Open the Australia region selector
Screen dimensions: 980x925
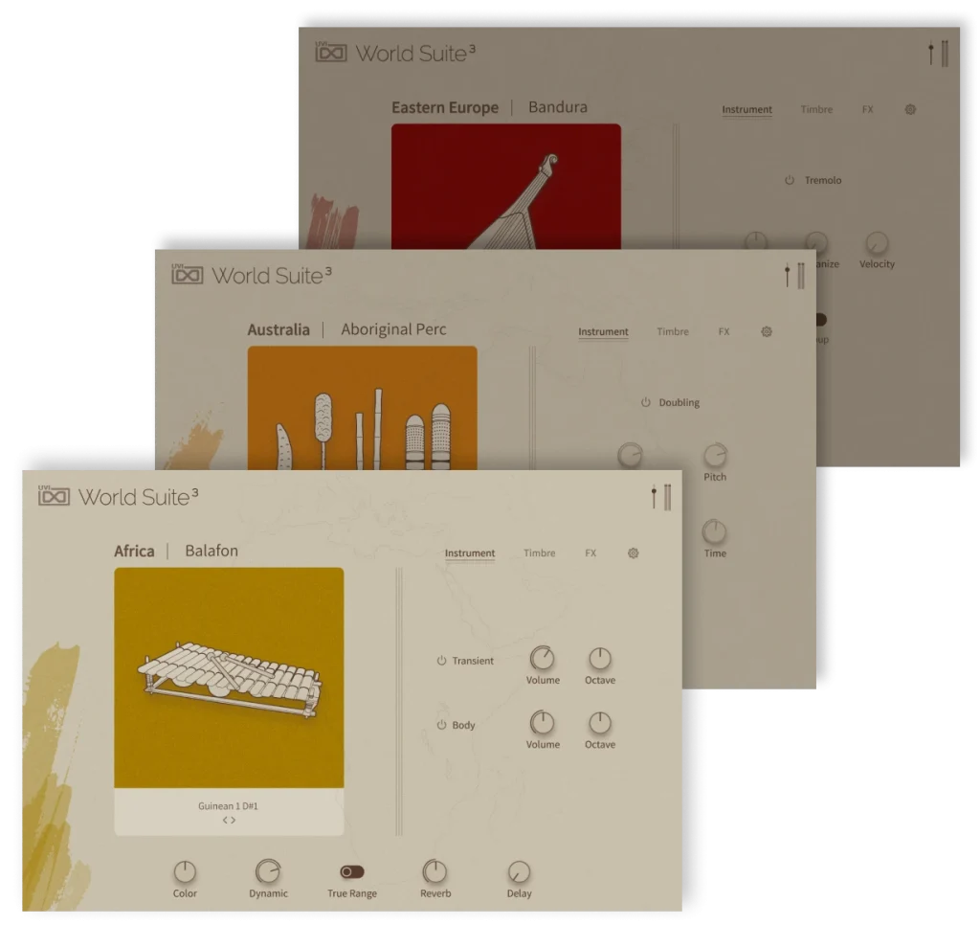point(278,329)
